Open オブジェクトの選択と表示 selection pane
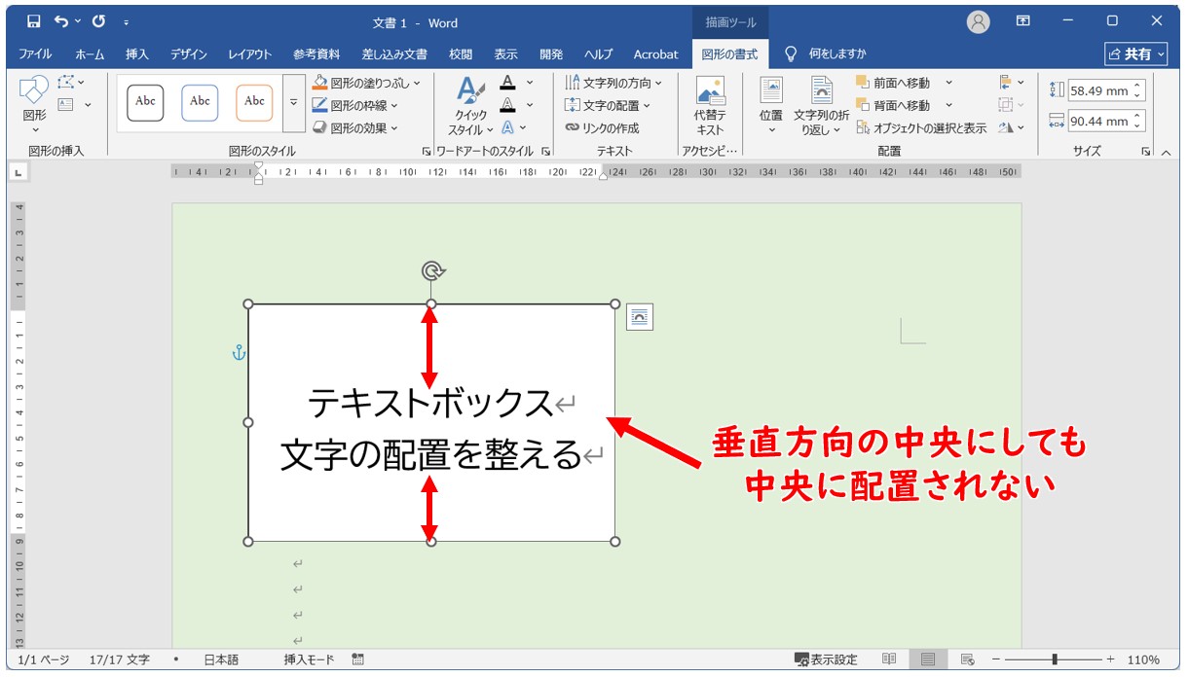The height and width of the screenshot is (677, 1189). [921, 127]
